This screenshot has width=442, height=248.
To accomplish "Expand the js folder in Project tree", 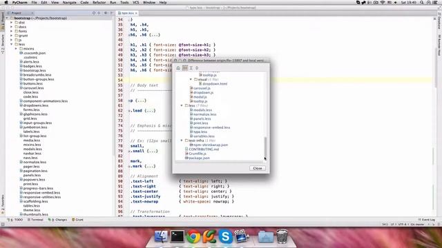I will click(12, 40).
